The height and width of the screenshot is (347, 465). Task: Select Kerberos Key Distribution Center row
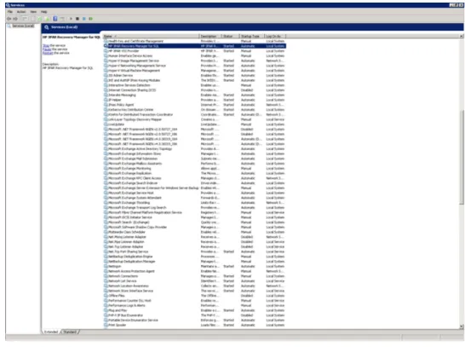click(x=194, y=110)
